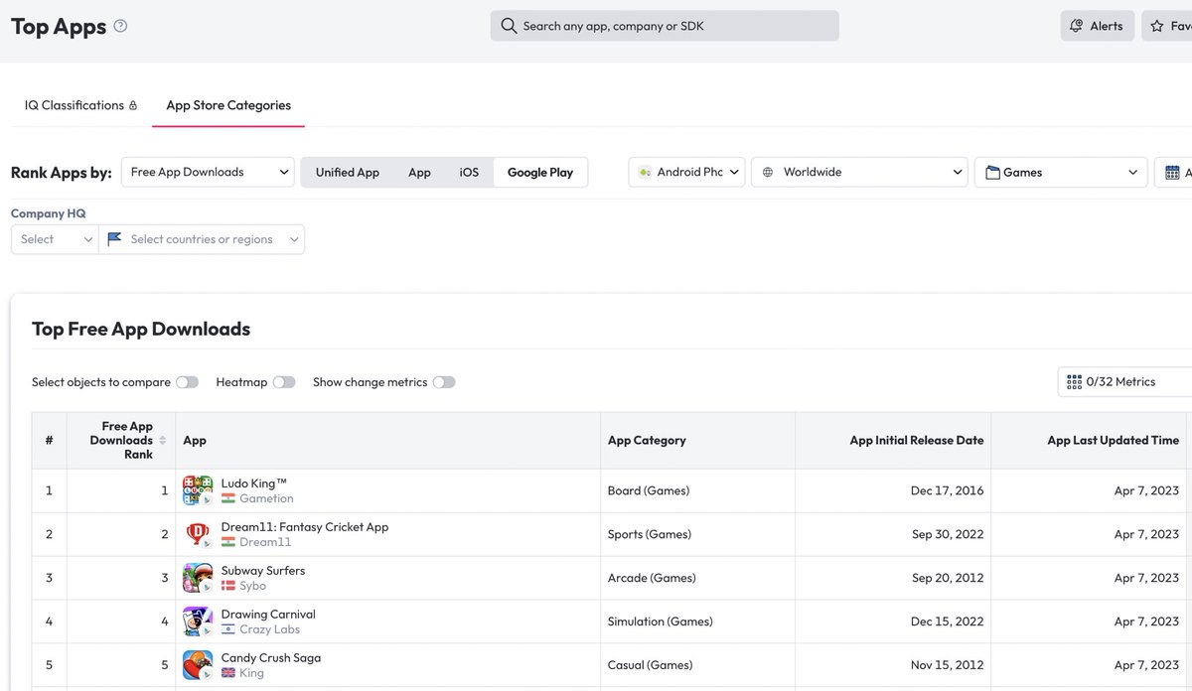This screenshot has width=1192, height=691.
Task: Open King publisher link
Action: pyautogui.click(x=251, y=673)
